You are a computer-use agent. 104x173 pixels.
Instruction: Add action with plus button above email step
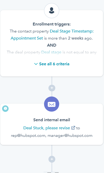pos(52,88)
